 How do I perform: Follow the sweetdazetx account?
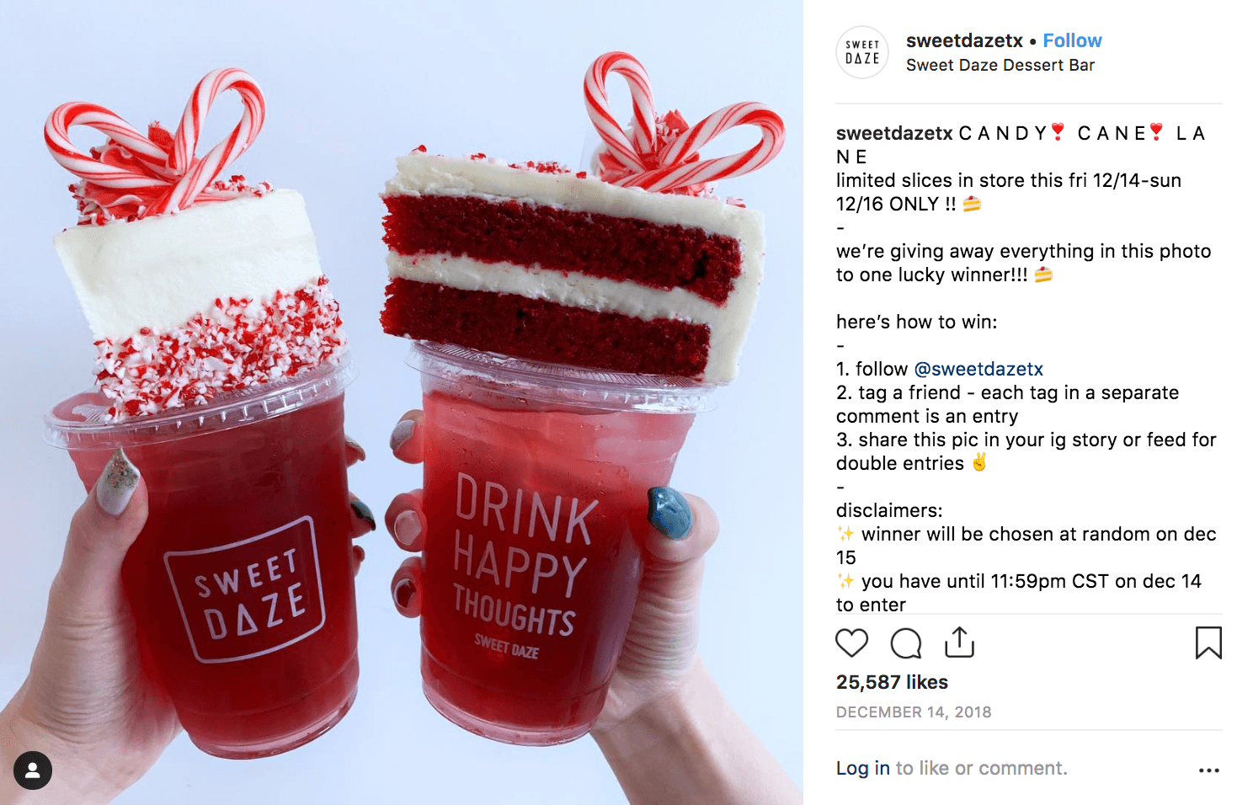pos(1072,40)
